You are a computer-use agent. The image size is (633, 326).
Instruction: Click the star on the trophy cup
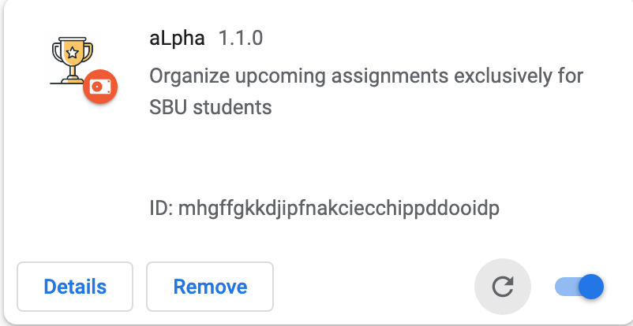(73, 53)
